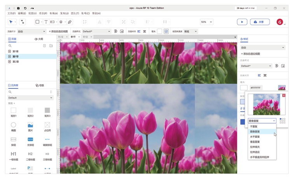Image resolution: width=292 pixels, height=177 pixels.
Task: Click the 共享 share button
Action: pyautogui.click(x=260, y=22)
